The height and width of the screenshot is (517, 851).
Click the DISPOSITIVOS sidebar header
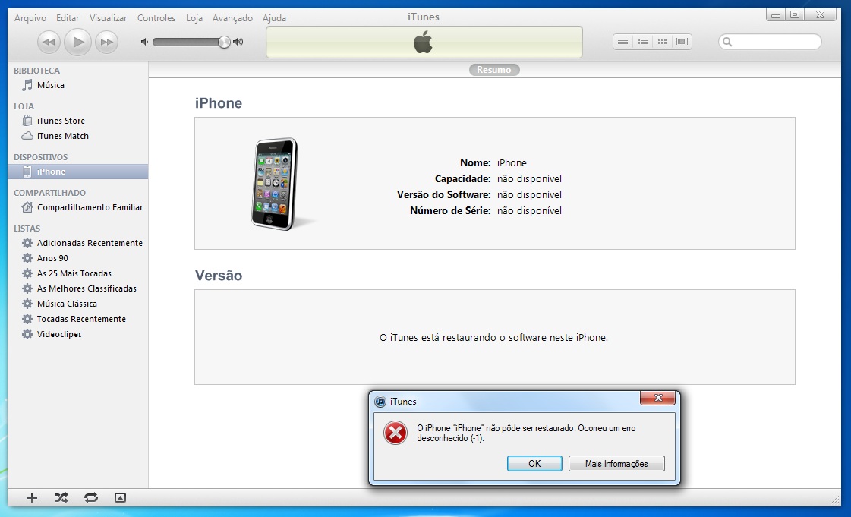(x=41, y=157)
